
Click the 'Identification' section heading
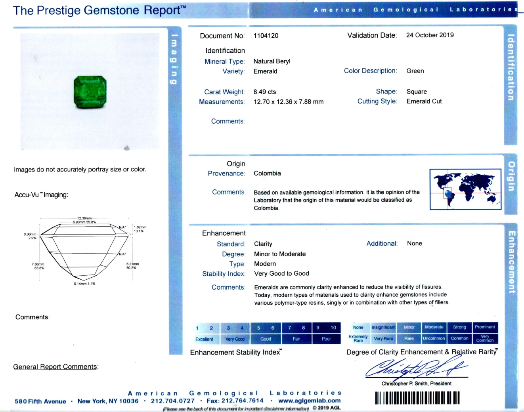point(225,51)
